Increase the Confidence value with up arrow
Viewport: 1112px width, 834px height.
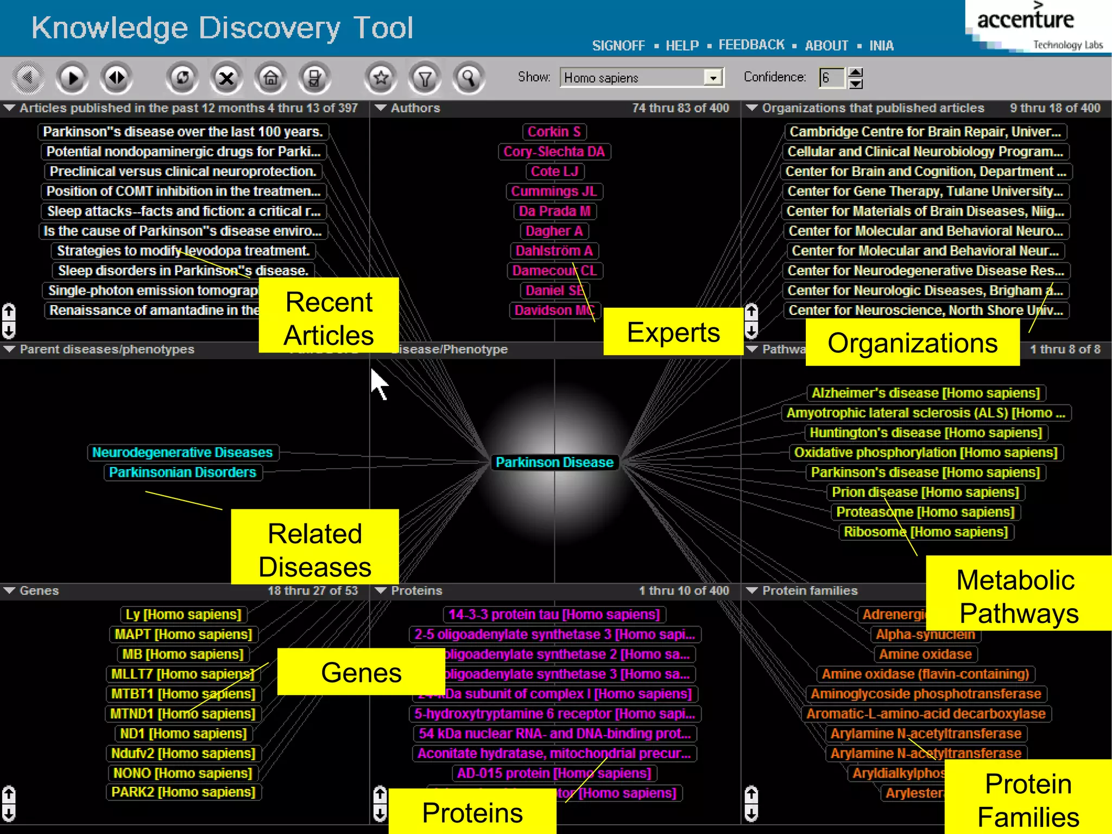tap(855, 72)
